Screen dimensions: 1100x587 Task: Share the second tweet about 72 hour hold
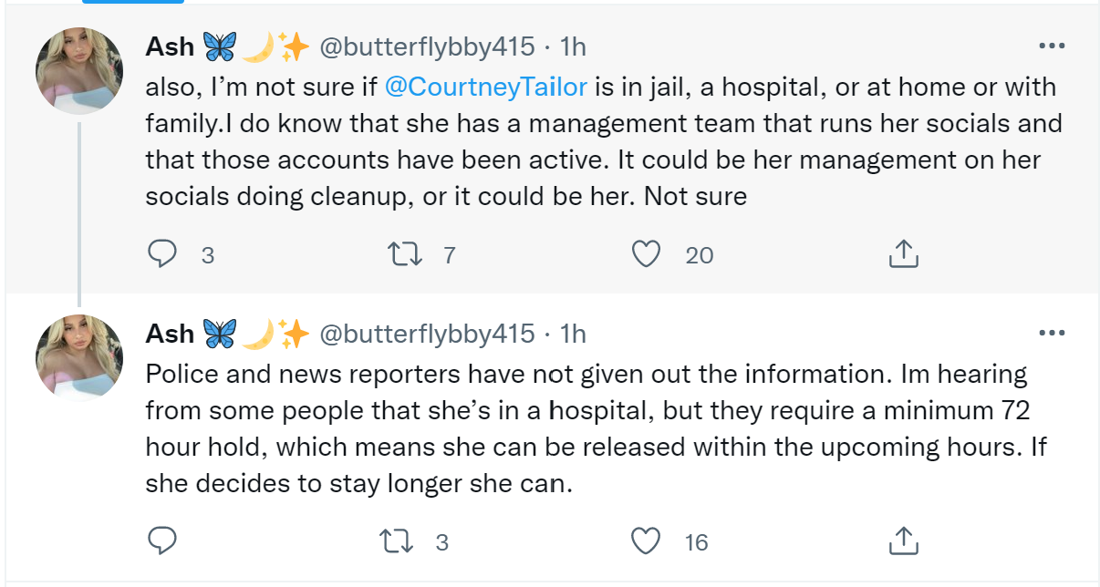[x=903, y=542]
